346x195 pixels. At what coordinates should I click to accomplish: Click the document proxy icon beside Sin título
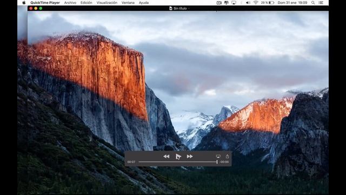[171, 9]
